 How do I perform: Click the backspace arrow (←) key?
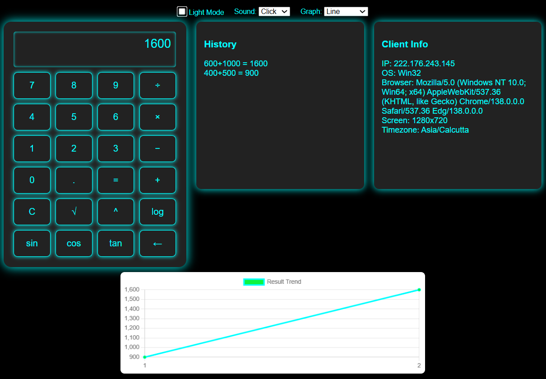157,243
